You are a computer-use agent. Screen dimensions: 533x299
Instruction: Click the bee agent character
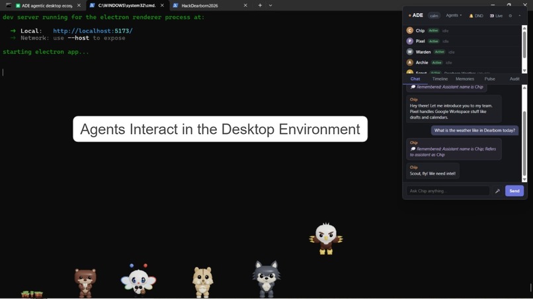pos(138,280)
